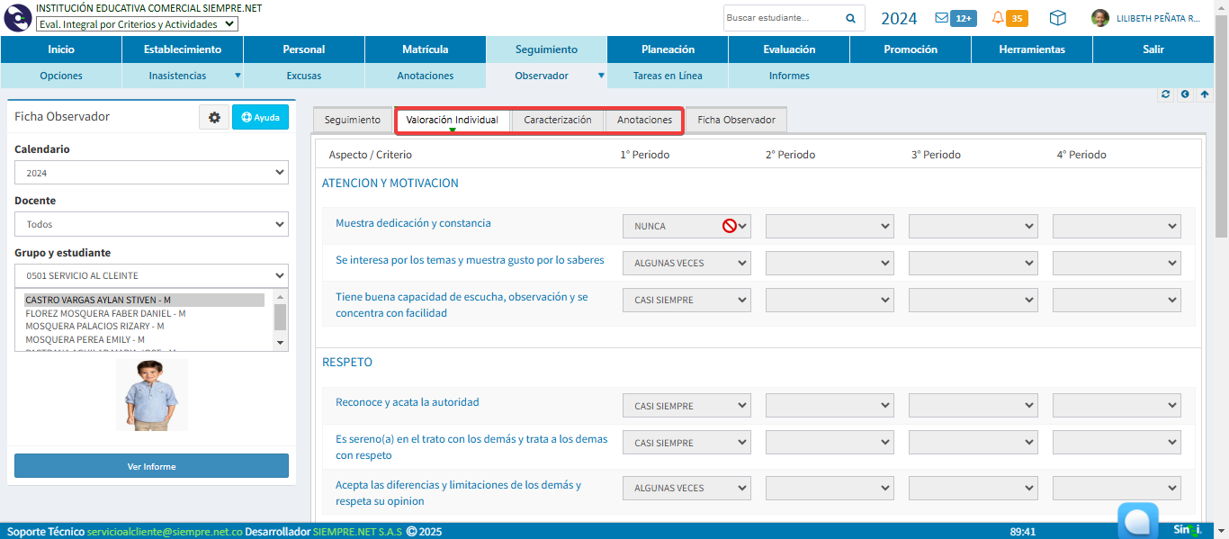Open the messages envelope icon
Image resolution: width=1229 pixels, height=539 pixels.
[x=941, y=18]
